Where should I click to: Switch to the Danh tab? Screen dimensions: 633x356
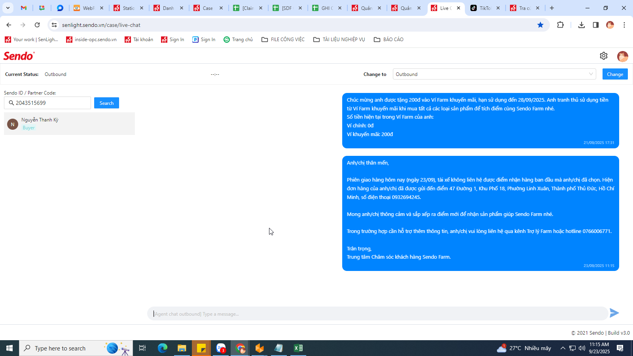tap(168, 8)
